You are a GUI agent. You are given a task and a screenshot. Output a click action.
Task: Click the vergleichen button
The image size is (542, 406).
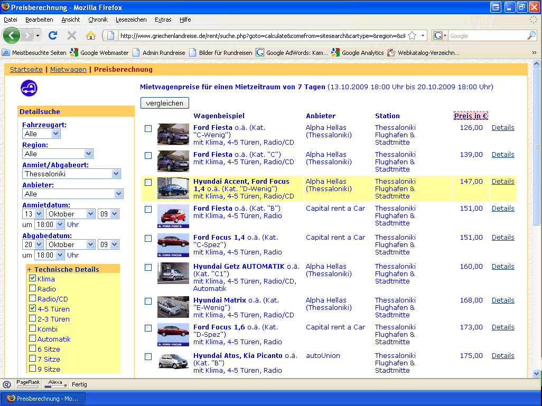[x=164, y=103]
